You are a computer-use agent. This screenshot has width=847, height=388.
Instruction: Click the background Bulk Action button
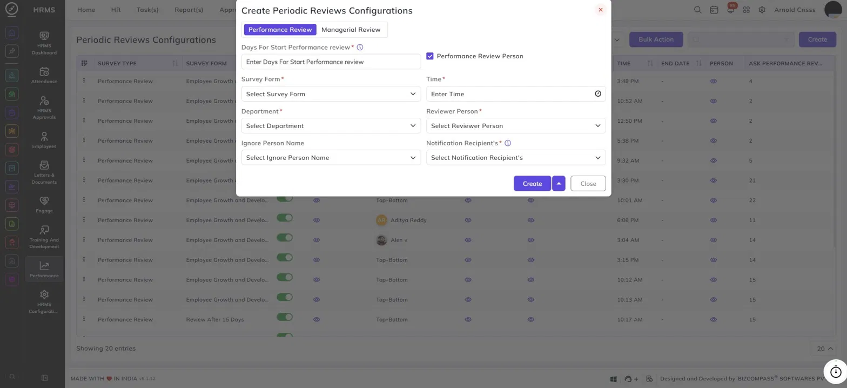tap(656, 39)
